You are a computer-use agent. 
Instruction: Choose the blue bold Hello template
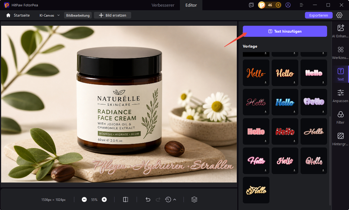coord(285,102)
